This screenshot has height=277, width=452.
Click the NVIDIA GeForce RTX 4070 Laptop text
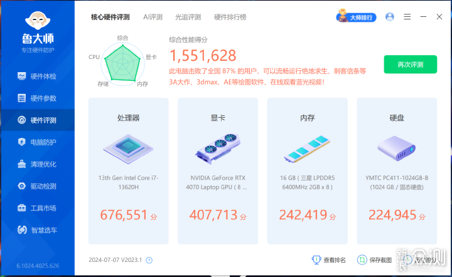coord(216,182)
